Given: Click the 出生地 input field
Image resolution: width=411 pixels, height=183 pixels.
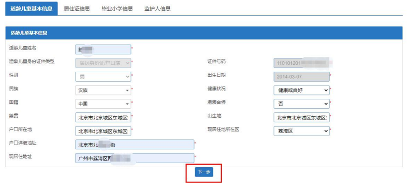Looking at the screenshot, I should point(301,118).
